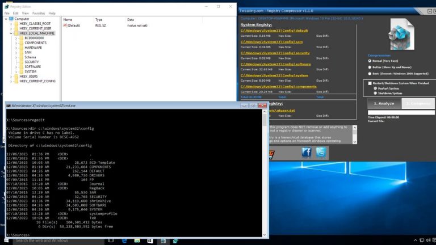Click the Registry Compressor cube logo
The image size is (436, 245).
click(x=401, y=35)
